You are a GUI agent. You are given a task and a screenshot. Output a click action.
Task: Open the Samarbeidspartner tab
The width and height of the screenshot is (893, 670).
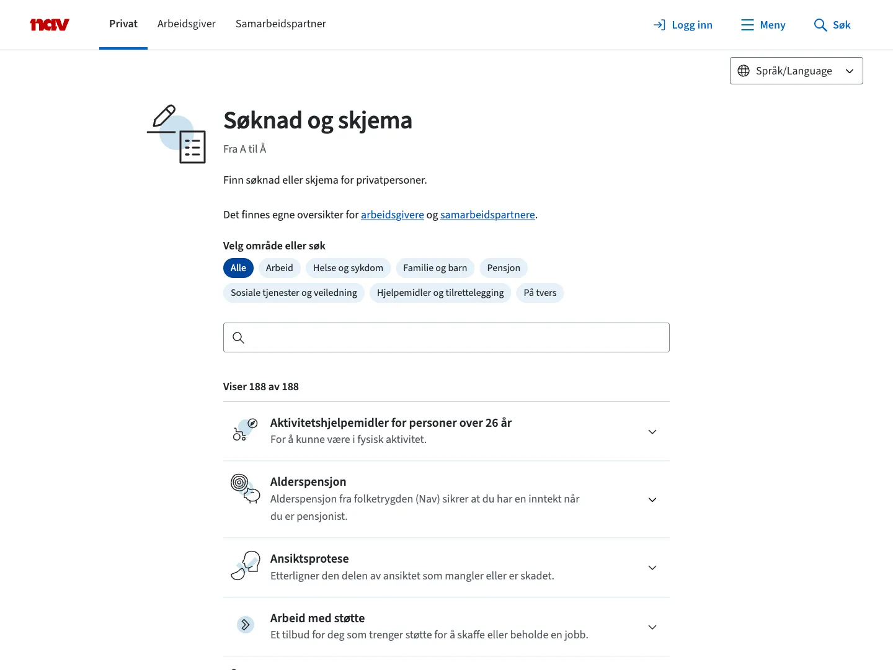tap(280, 24)
